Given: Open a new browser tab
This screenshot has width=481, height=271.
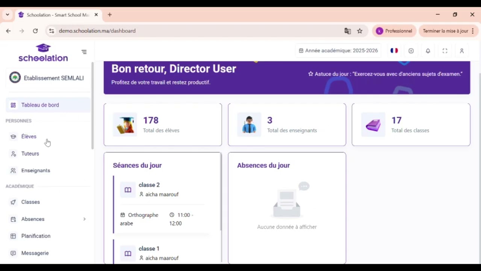Looking at the screenshot, I should pos(109,15).
